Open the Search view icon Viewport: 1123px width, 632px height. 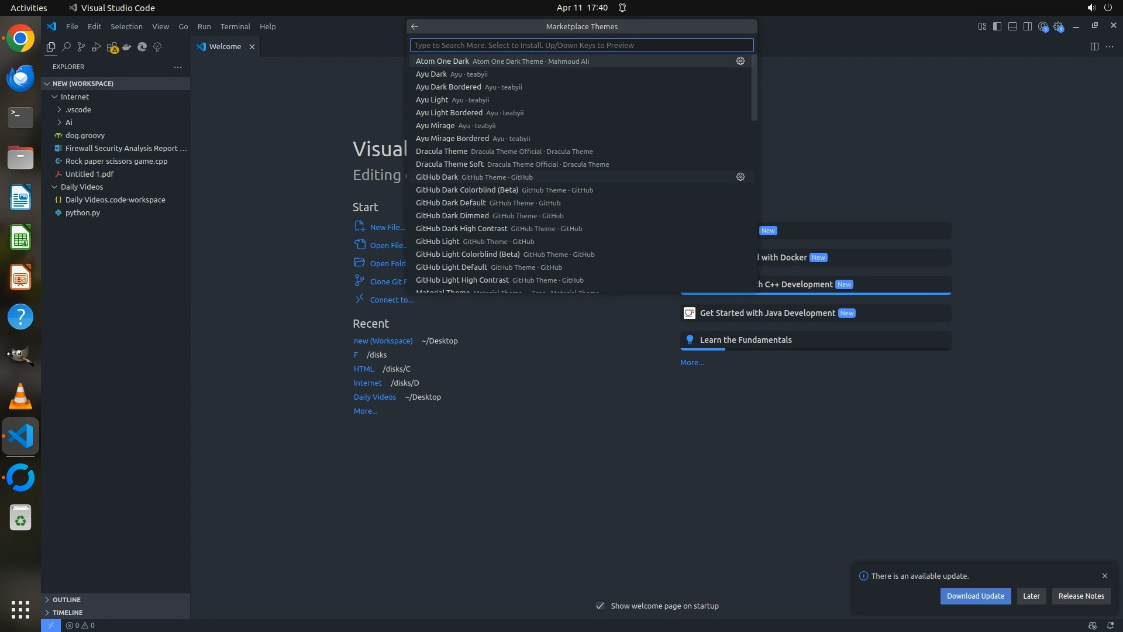(66, 47)
